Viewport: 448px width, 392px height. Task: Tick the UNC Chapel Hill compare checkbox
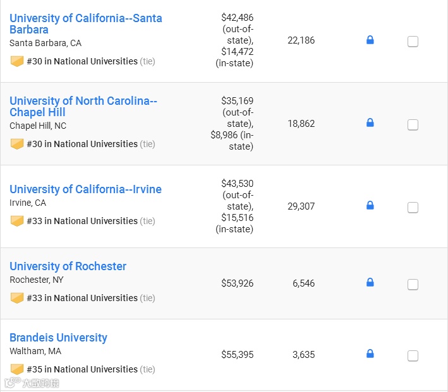click(x=413, y=125)
